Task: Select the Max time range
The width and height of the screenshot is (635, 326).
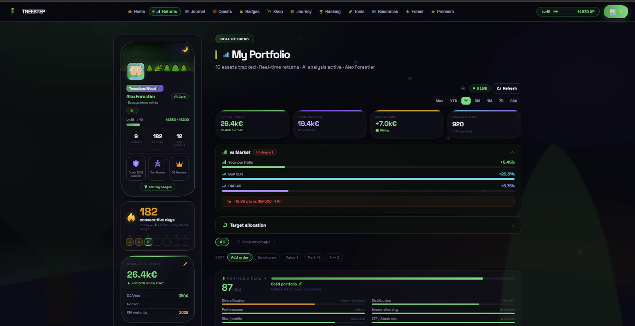Action: [439, 101]
